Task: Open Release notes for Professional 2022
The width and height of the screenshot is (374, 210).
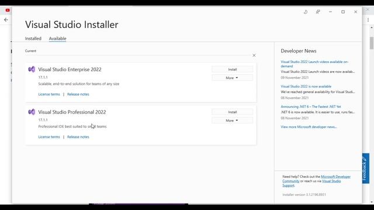Action: 78,137
